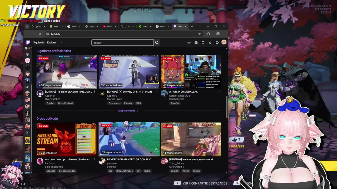Image resolution: width=337 pixels, height=189 pixels.
Task: Switch to the Signil browser tab
Action: coord(91,27)
